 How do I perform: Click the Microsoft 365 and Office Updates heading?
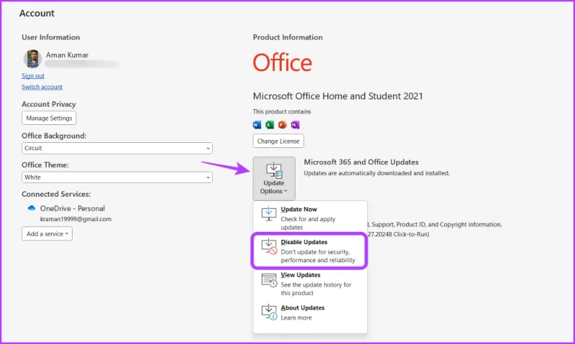click(x=361, y=162)
